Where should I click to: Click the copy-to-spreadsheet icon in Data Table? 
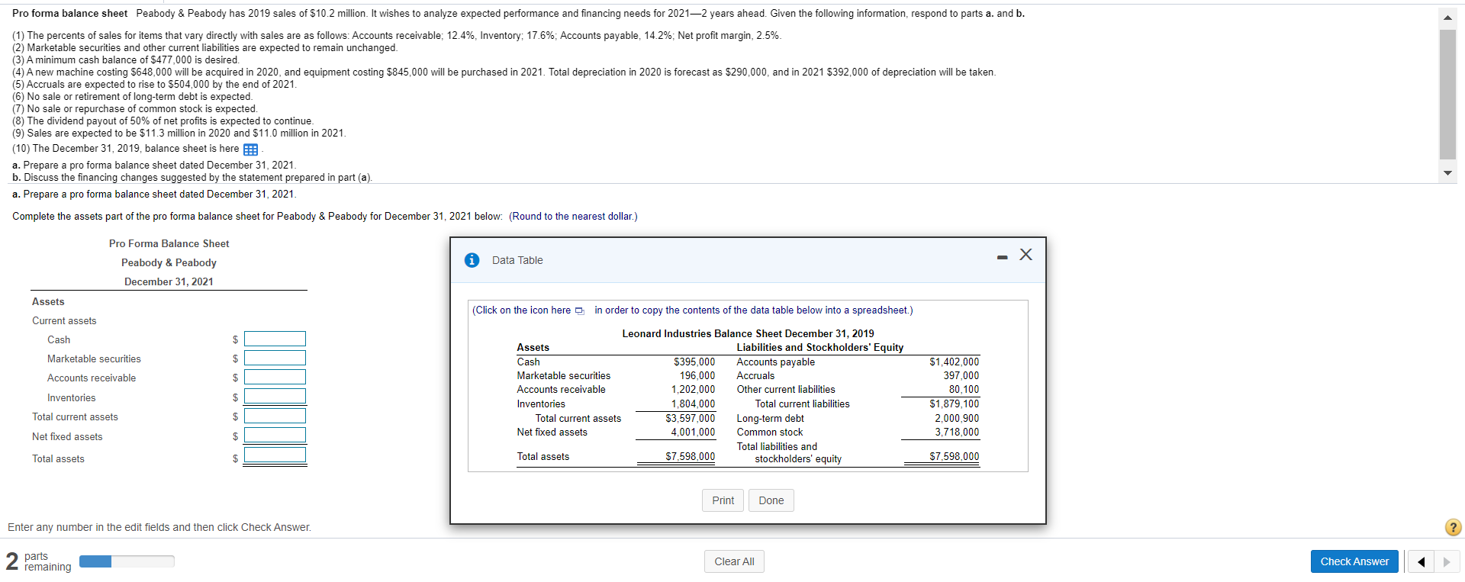(579, 310)
